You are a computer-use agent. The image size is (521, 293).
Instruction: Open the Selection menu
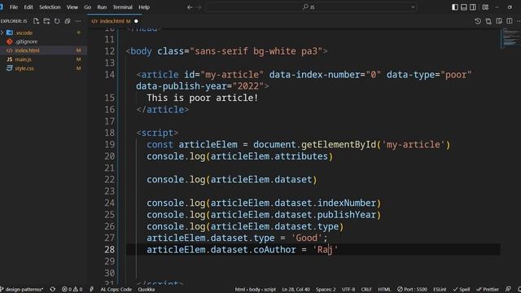(x=50, y=7)
